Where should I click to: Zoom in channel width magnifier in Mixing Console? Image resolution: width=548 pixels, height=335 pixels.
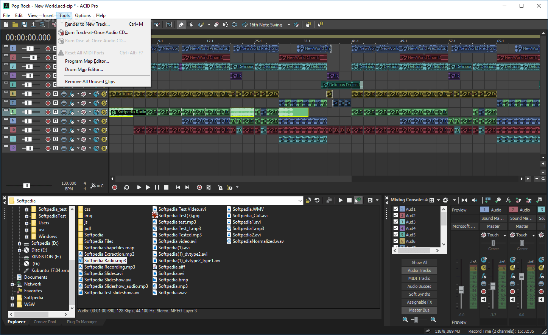433,320
